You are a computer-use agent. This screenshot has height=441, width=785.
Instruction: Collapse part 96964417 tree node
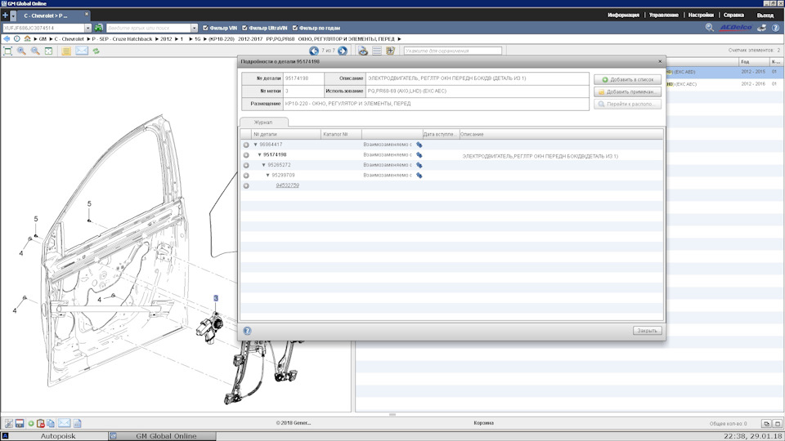pos(255,145)
